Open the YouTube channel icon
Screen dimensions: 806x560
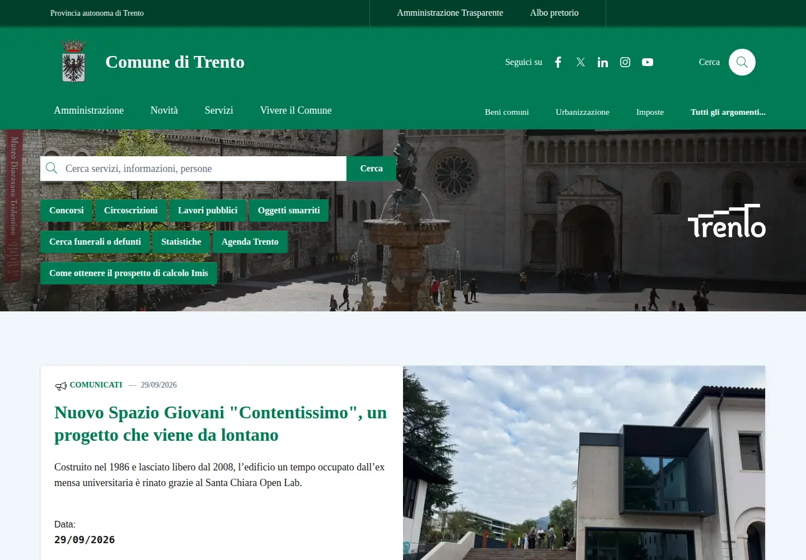(648, 62)
